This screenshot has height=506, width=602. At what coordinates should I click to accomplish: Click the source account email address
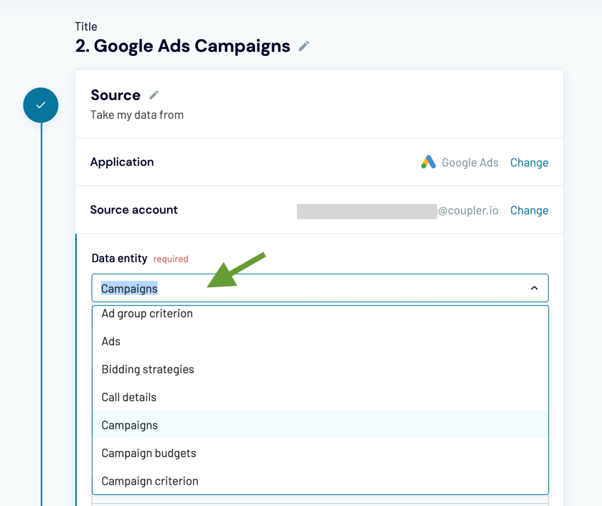pyautogui.click(x=397, y=211)
